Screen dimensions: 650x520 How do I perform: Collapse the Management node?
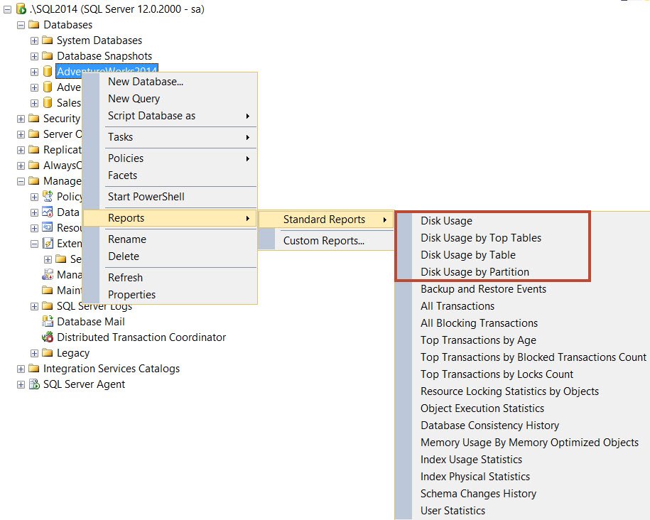21,182
